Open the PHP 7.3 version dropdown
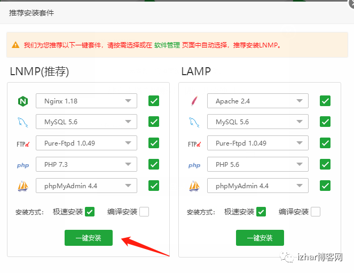Screen dimensions: 354x273 click(86, 164)
